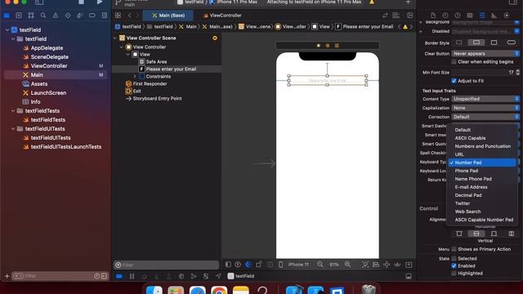The width and height of the screenshot is (523, 294).
Task: Show the Attributes inspector
Action: (482, 16)
